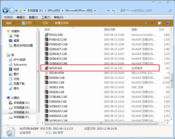Open recent pages dropdown next to Forward button

tap(16, 11)
